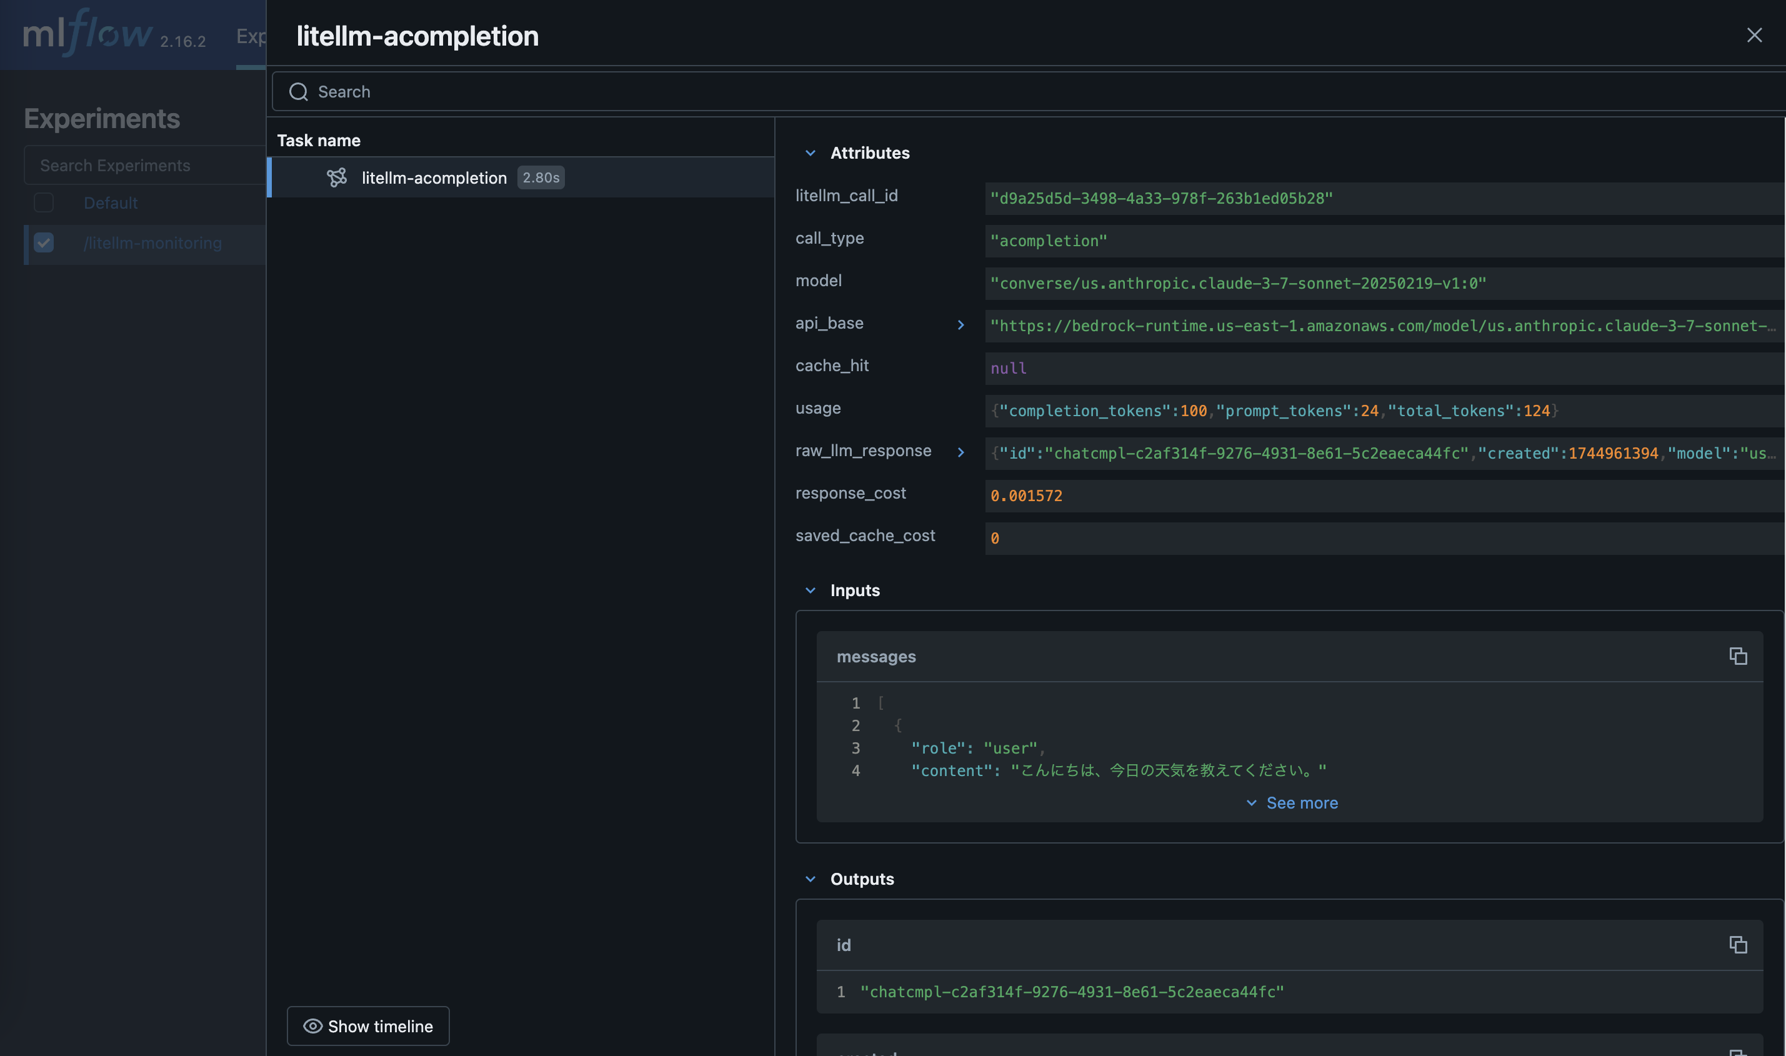Copy the messages input content

[1738, 656]
